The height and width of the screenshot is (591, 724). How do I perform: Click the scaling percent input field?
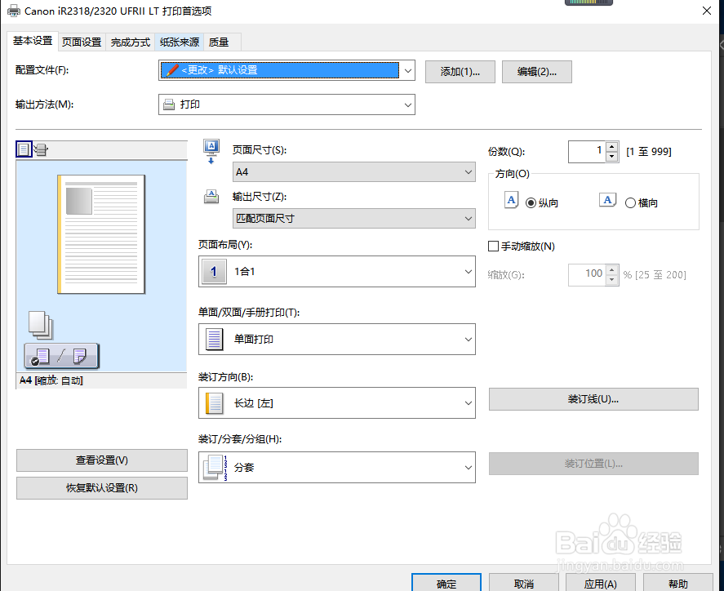[x=587, y=275]
